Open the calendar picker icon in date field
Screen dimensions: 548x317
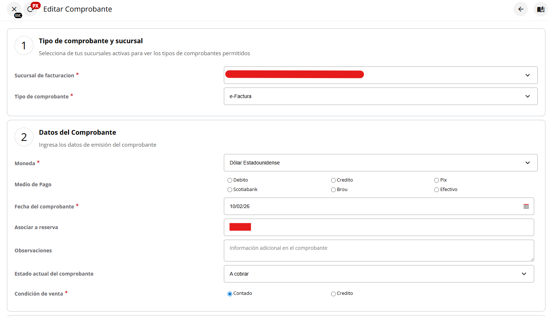pos(526,206)
